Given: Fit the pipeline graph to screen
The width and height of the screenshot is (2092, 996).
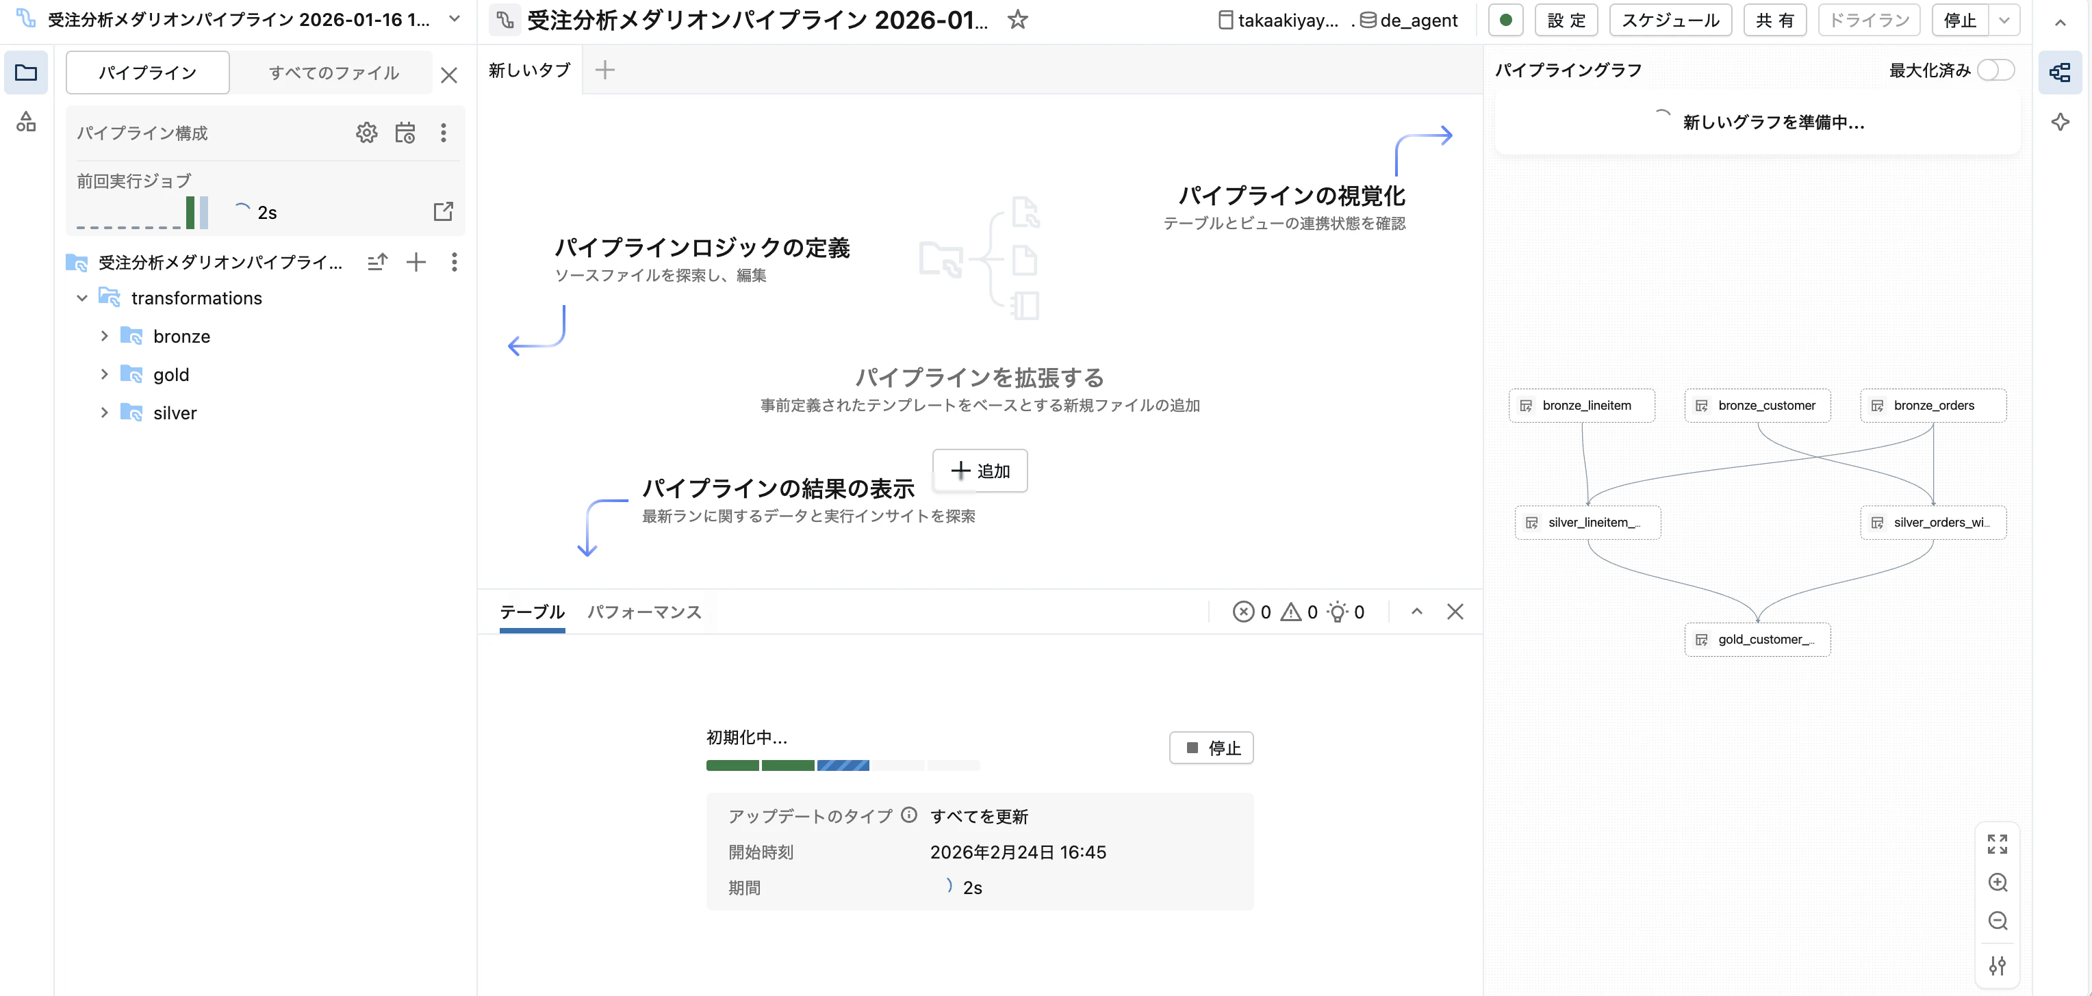Looking at the screenshot, I should pos(1998,844).
